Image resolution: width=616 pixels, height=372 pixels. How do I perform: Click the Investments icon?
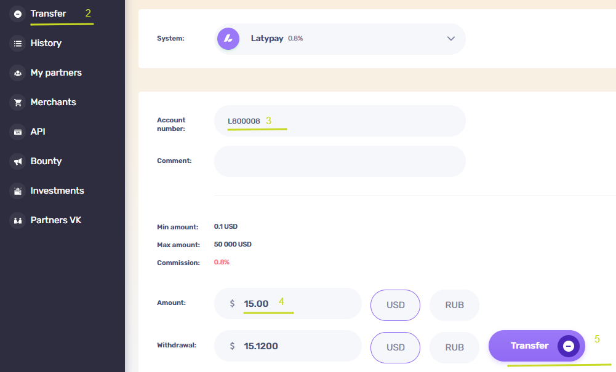(x=18, y=191)
